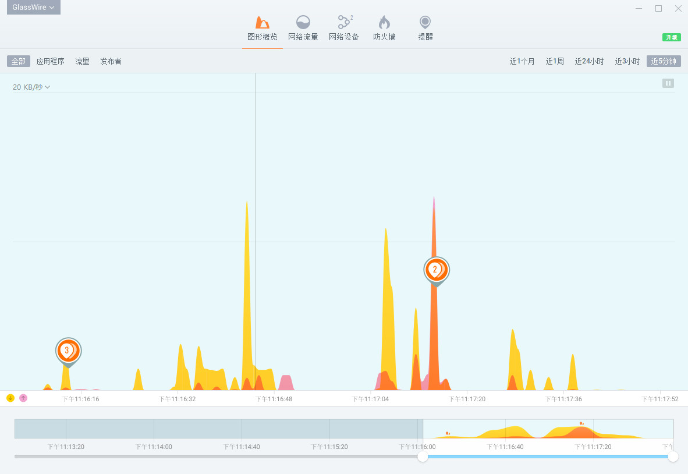Viewport: 688px width, 474px height.
Task: Open the 网络流量 usage view
Action: (x=303, y=29)
